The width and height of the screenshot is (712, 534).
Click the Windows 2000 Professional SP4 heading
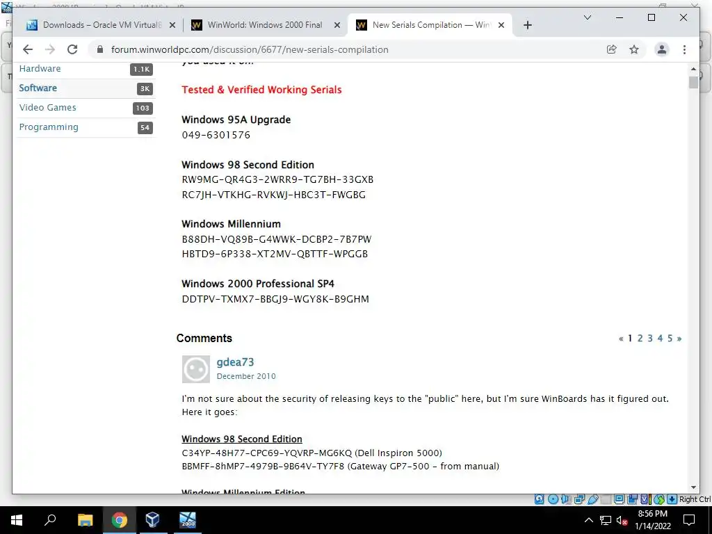pos(258,284)
